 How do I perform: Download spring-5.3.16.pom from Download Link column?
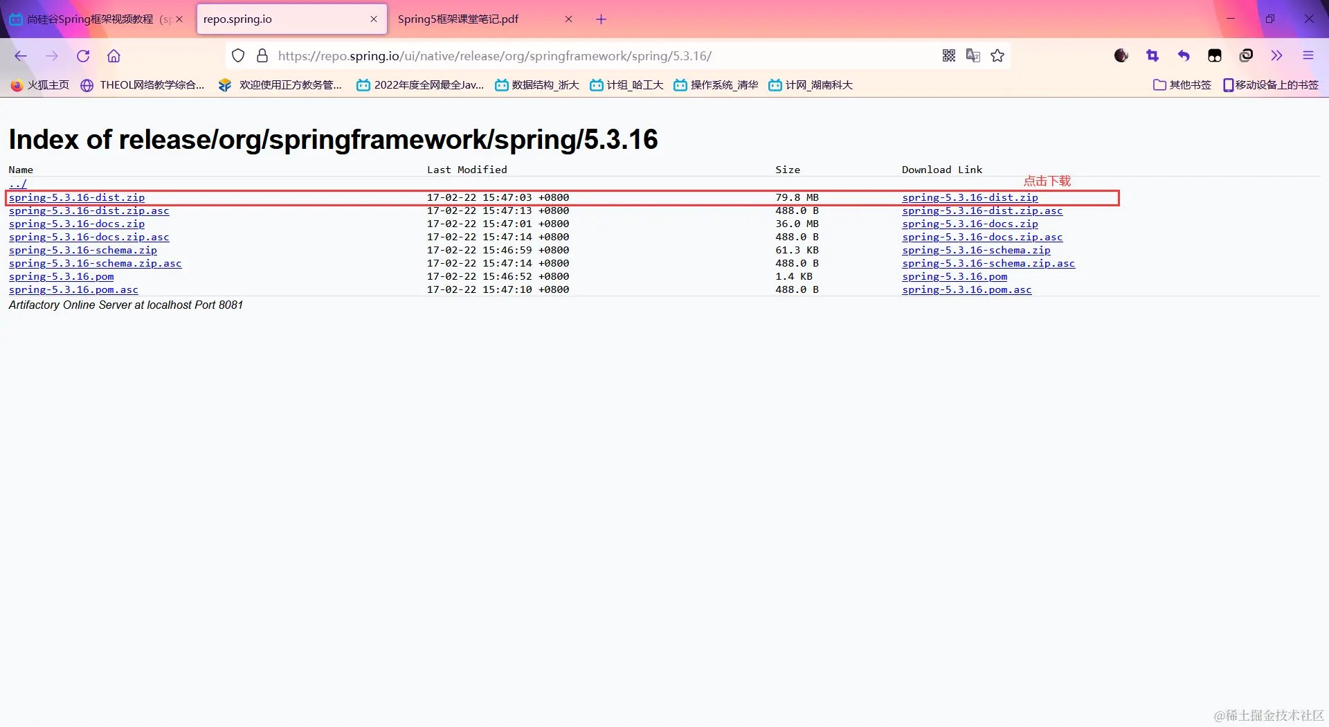(x=955, y=276)
